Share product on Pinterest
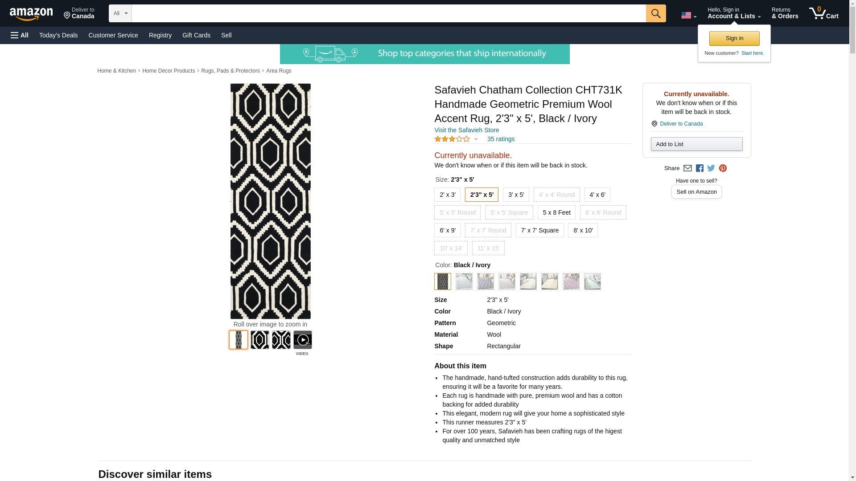This screenshot has height=481, width=856. [723, 168]
